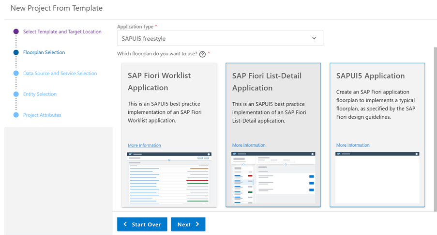Jump to the Entity Selection step
437x235 pixels.
pyautogui.click(x=40, y=94)
